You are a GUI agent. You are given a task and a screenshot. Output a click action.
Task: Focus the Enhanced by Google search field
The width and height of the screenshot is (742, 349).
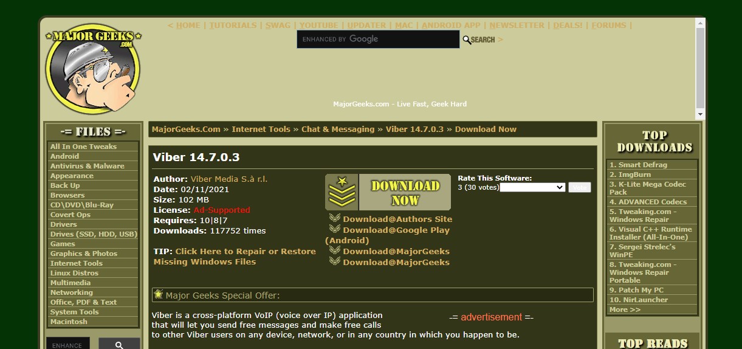tap(378, 39)
